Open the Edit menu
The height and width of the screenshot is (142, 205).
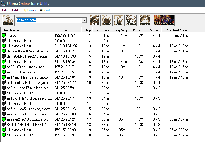(15, 10)
